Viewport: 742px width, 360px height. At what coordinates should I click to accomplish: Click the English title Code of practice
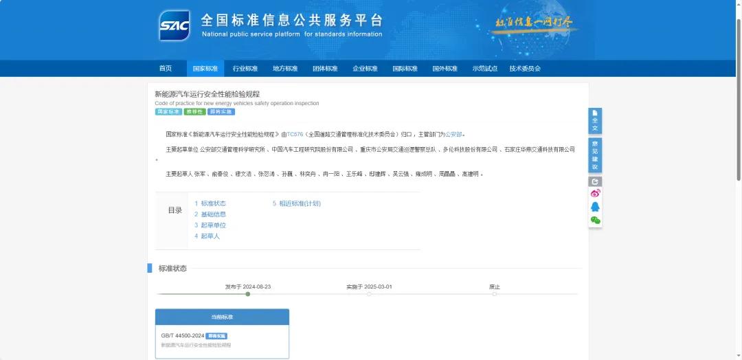click(x=236, y=103)
